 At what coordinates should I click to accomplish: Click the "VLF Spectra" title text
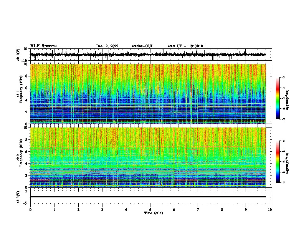coord(43,46)
